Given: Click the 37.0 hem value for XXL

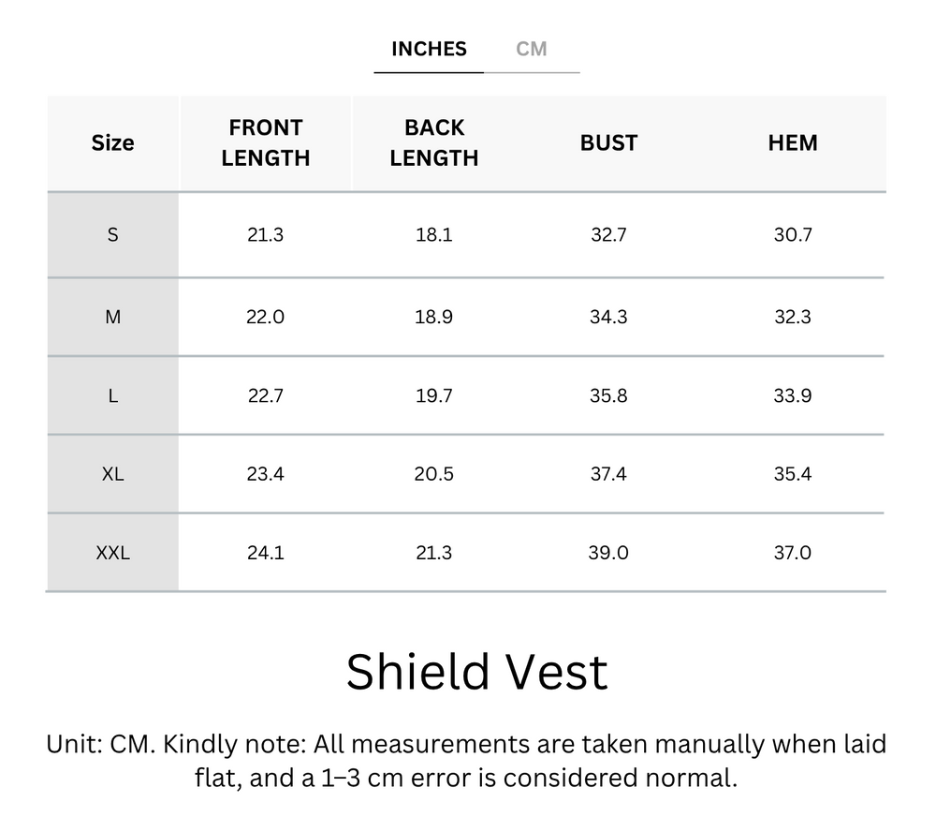Looking at the screenshot, I should [793, 553].
